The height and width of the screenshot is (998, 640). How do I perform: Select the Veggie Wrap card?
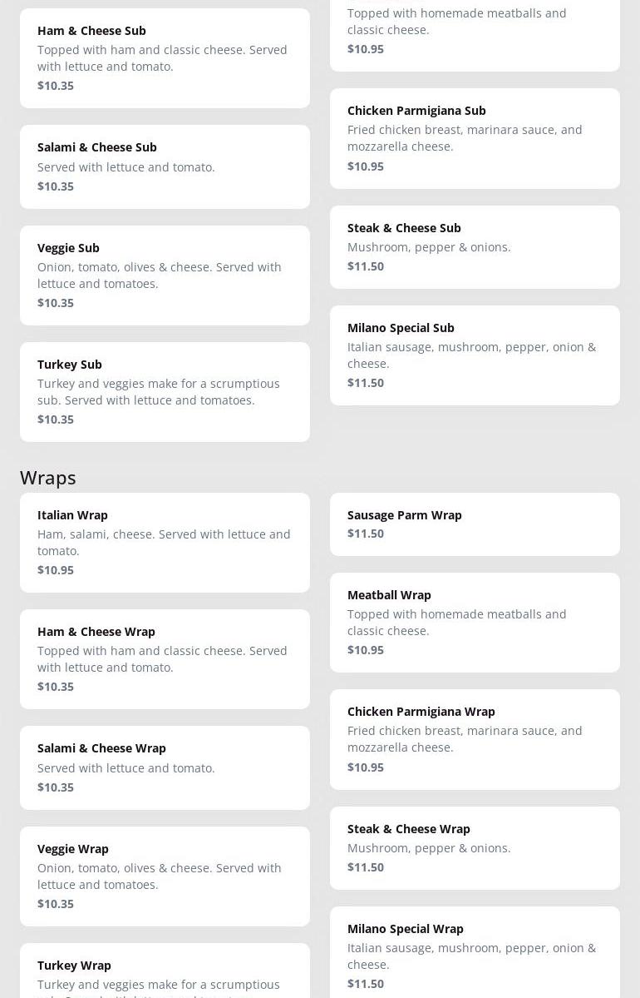[x=165, y=876]
